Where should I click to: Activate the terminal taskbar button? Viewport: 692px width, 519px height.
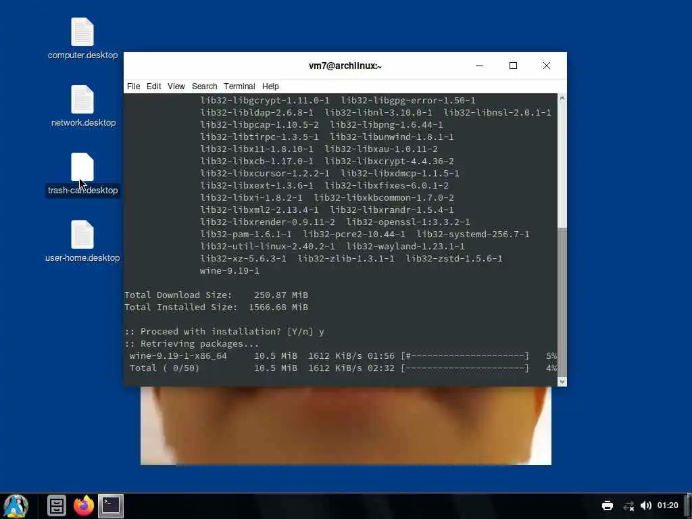(x=110, y=505)
